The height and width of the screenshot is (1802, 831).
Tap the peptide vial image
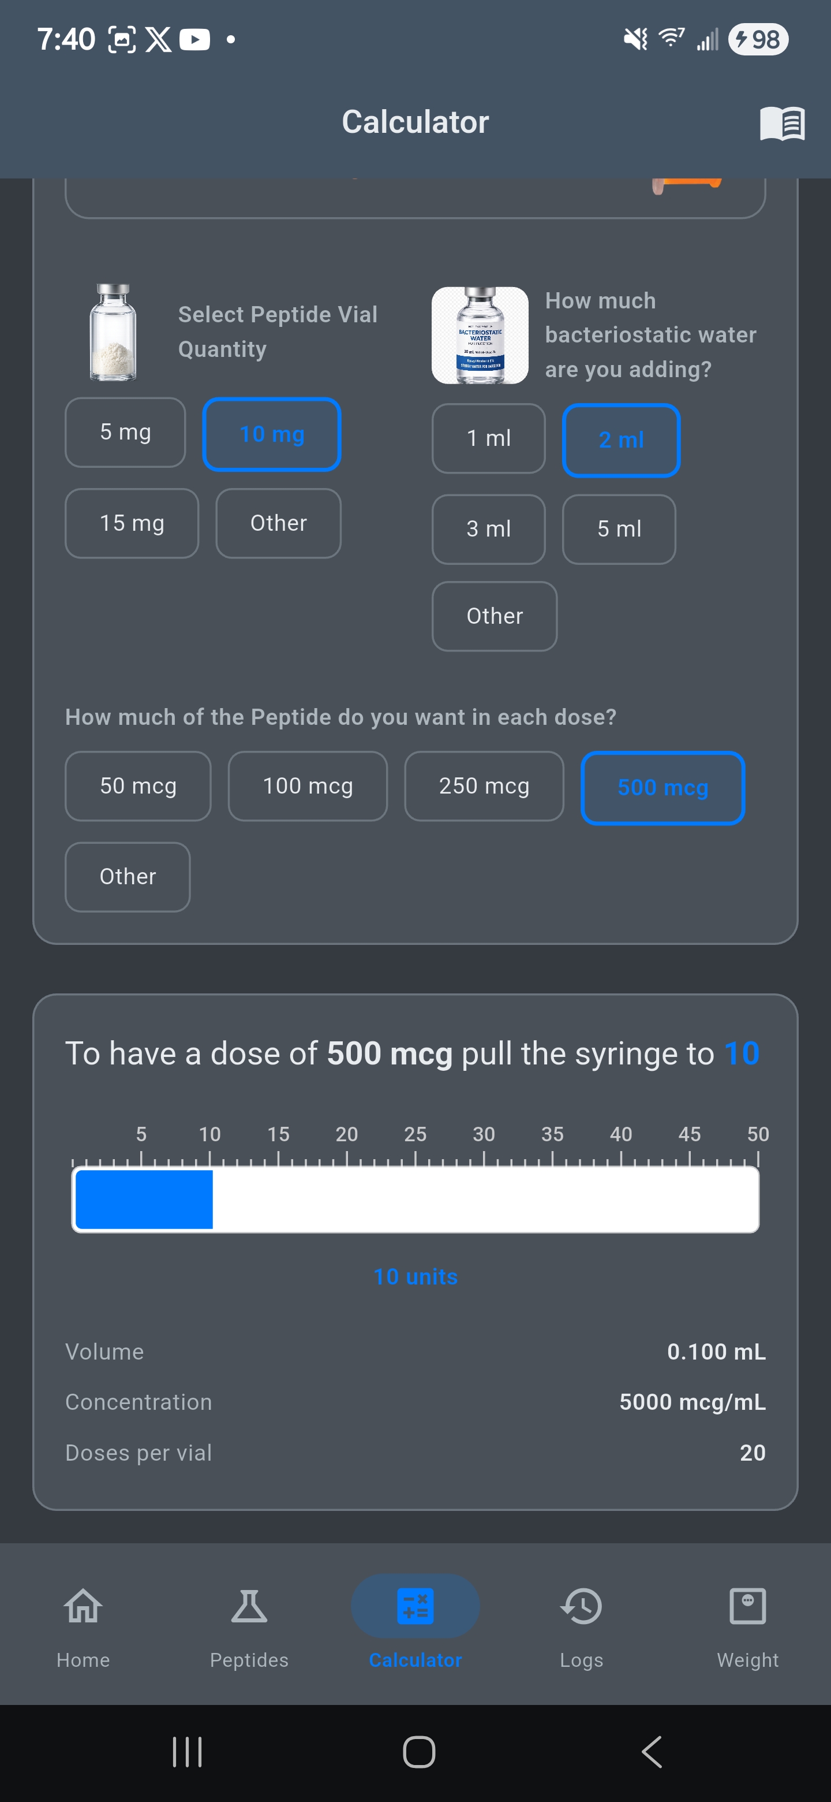112,332
